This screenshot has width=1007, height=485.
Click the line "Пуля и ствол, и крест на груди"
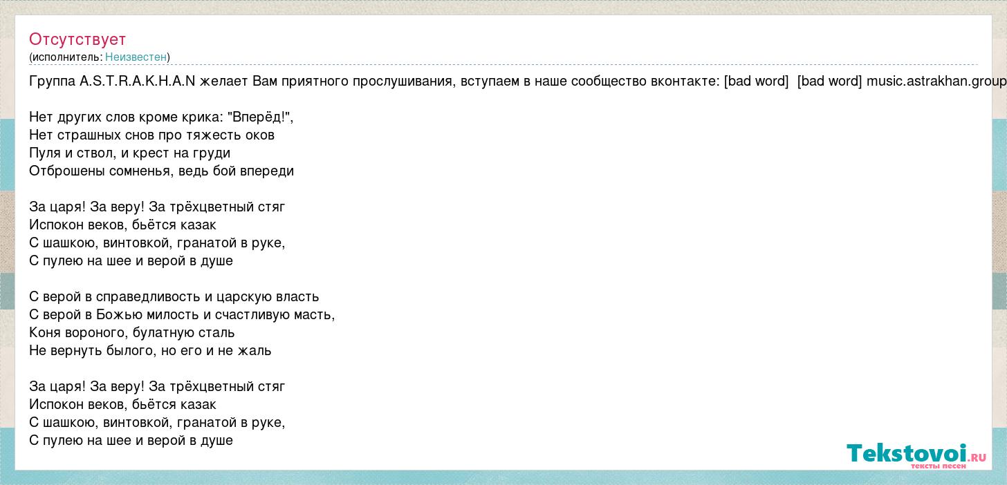pyautogui.click(x=130, y=153)
